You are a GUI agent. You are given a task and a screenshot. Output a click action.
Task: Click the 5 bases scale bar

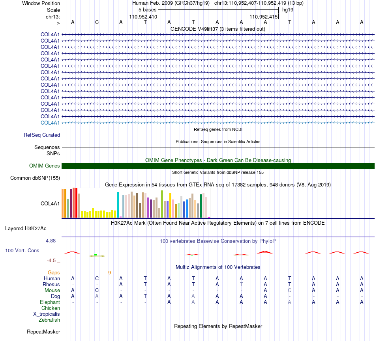(218, 10)
